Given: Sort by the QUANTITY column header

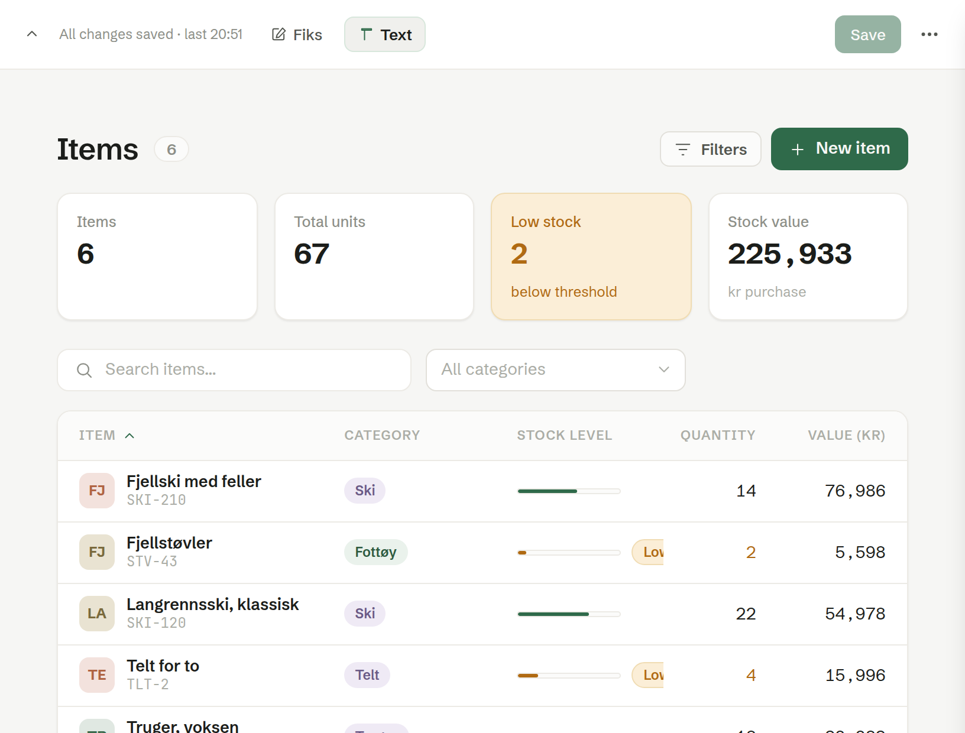Looking at the screenshot, I should click(x=718, y=436).
